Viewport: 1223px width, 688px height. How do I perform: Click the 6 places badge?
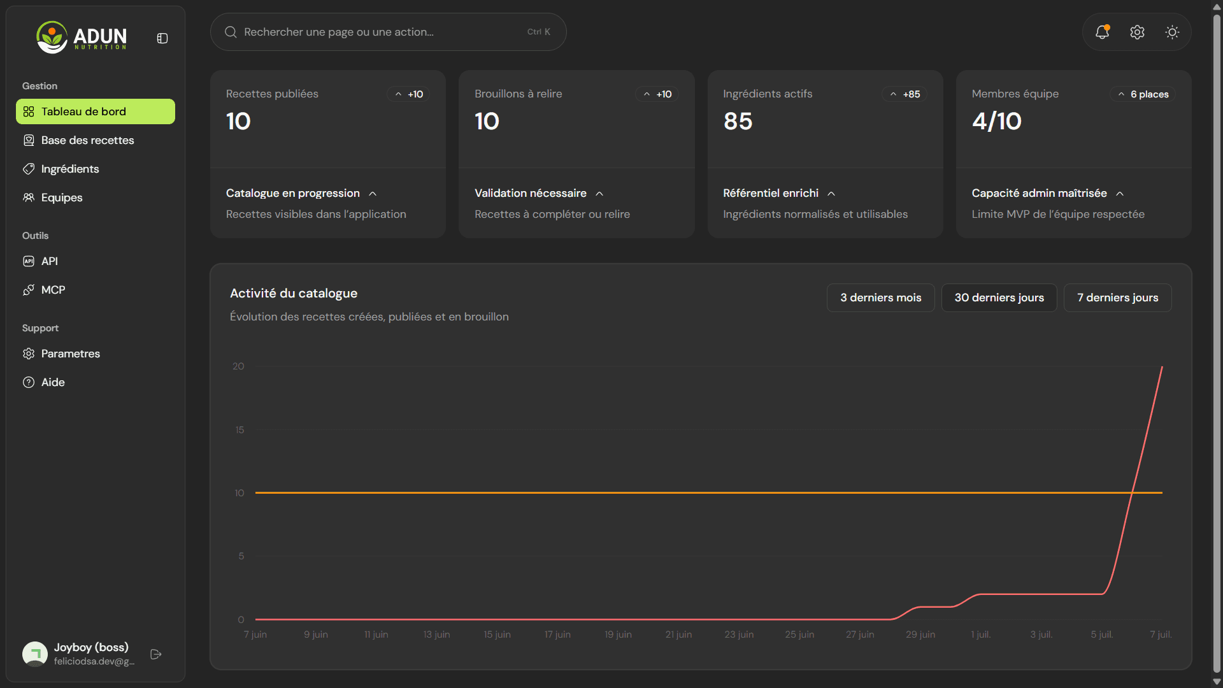tap(1143, 94)
